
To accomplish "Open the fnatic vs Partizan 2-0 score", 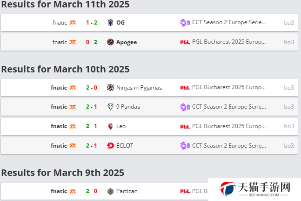I will point(92,191).
